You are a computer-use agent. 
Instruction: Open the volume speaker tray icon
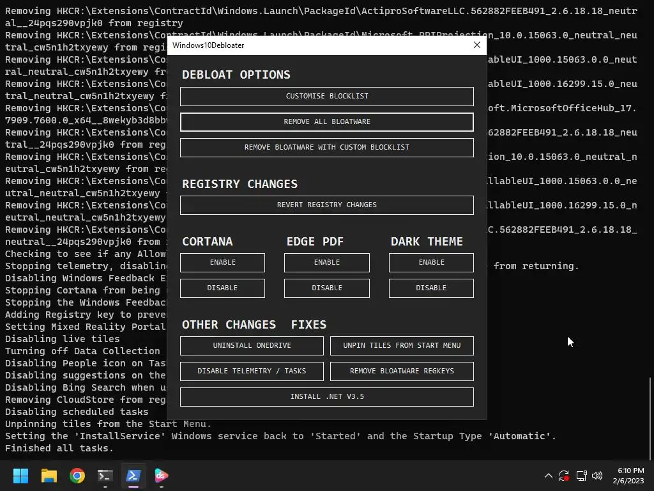pos(597,476)
